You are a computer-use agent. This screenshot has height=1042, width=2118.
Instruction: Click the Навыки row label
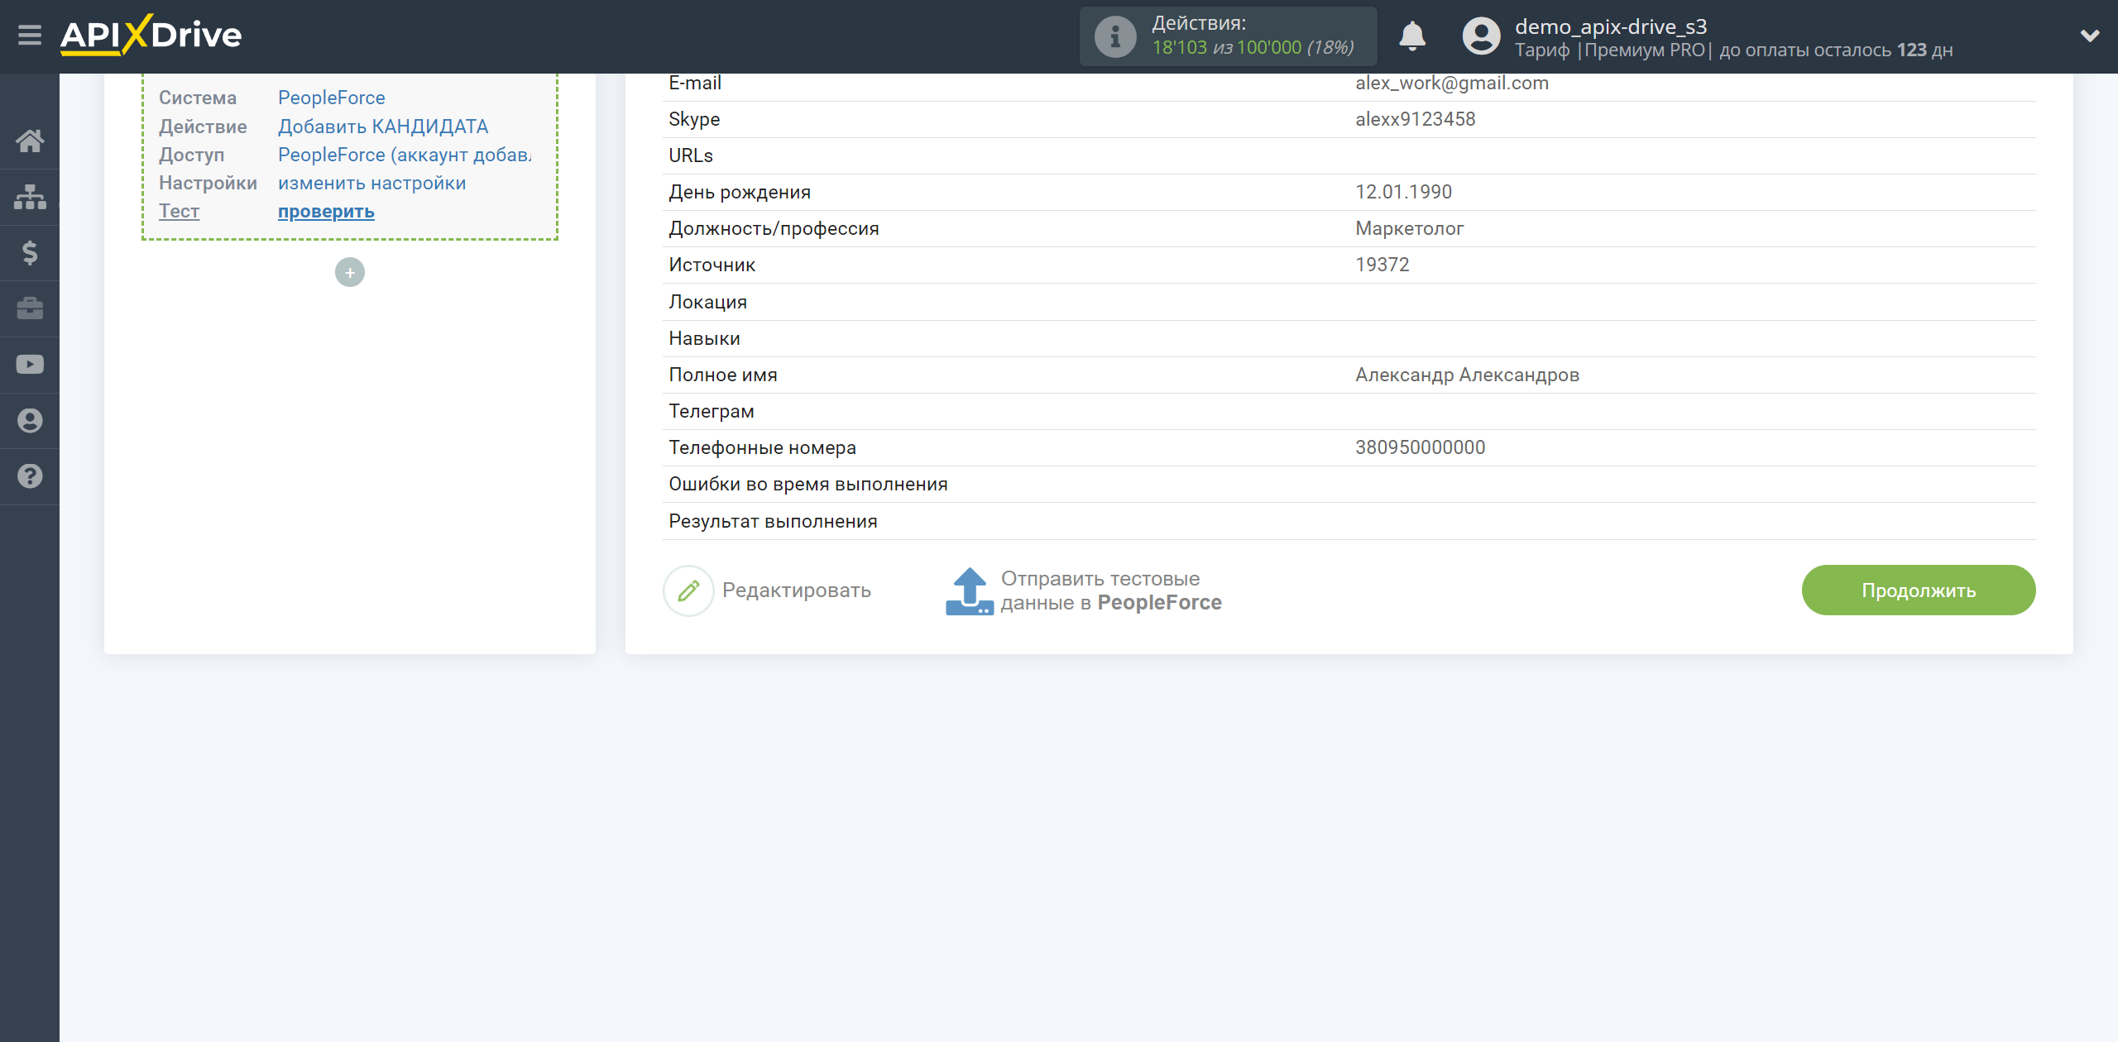click(x=705, y=338)
